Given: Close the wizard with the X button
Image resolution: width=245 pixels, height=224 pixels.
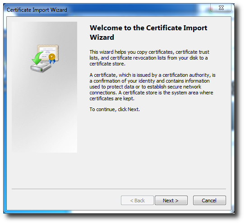Looking at the screenshot, I should (221, 8).
